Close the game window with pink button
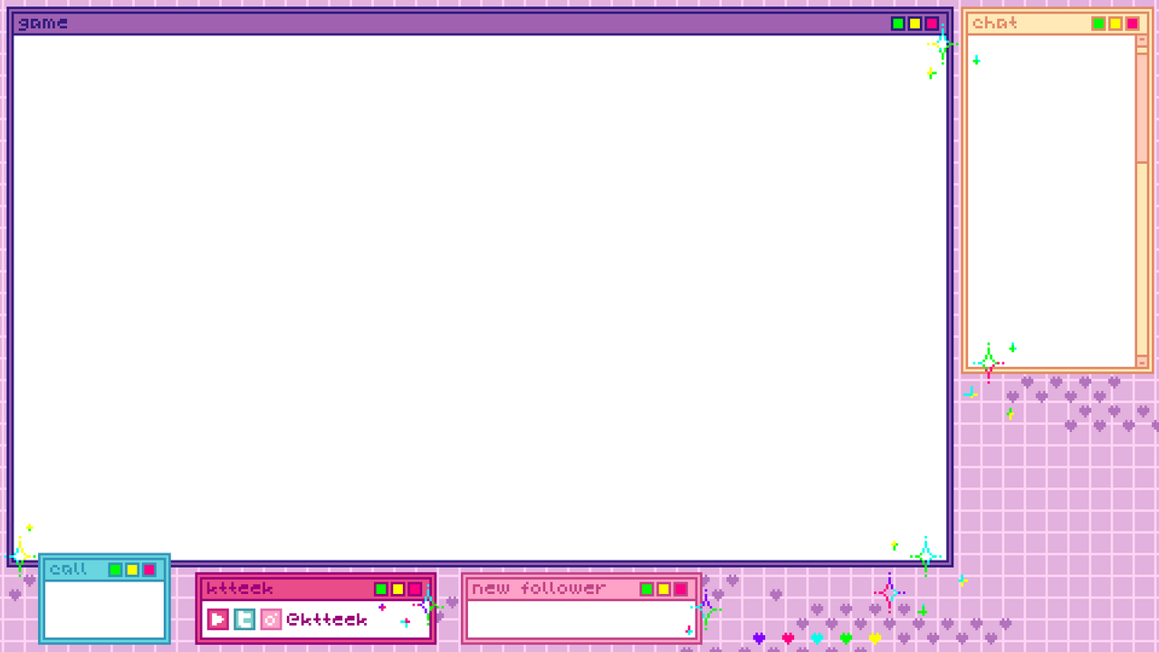1159x652 pixels. click(x=932, y=24)
